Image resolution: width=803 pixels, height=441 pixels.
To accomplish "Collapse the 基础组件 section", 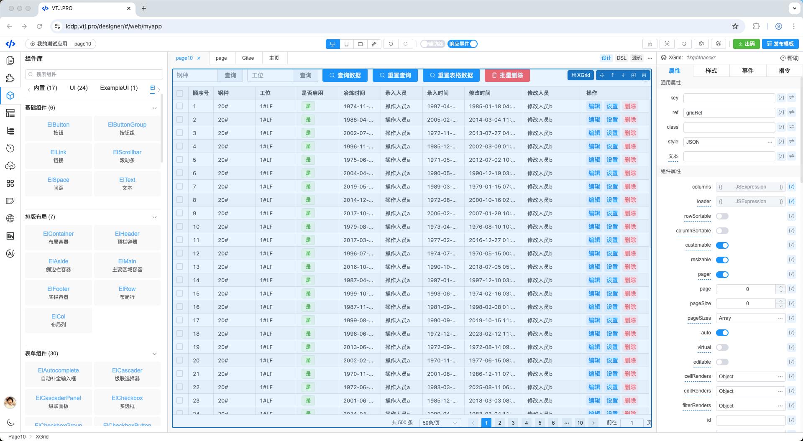I will pos(154,108).
